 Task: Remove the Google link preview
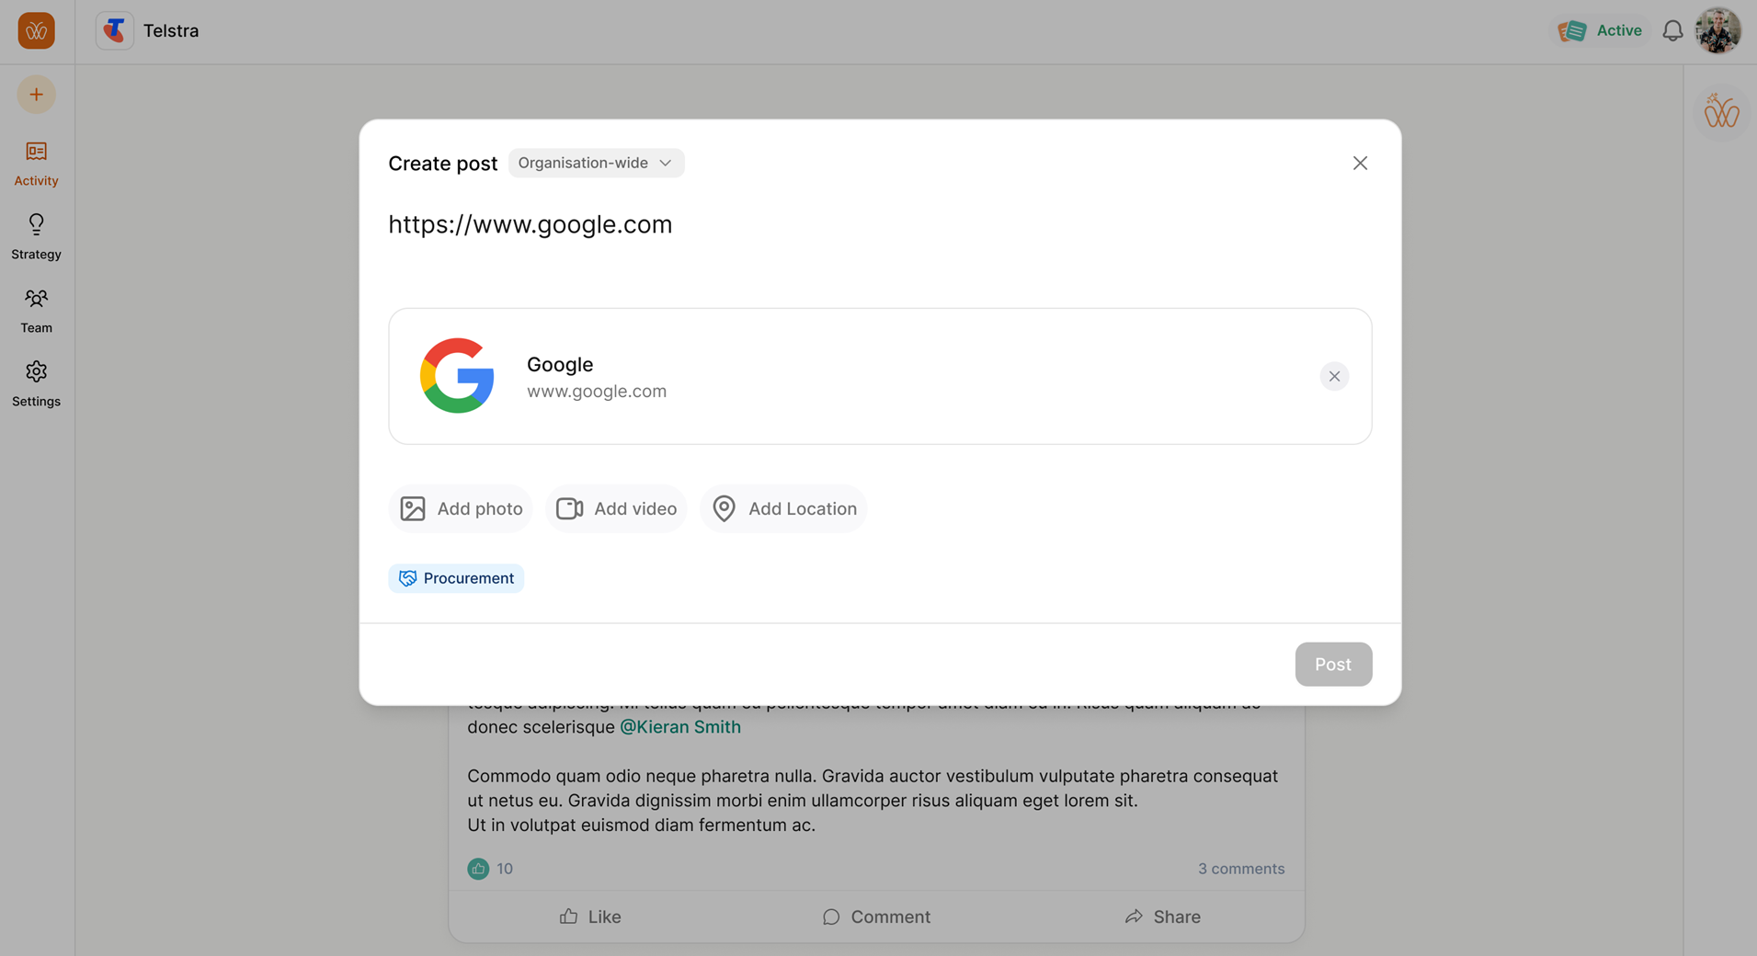1334,376
